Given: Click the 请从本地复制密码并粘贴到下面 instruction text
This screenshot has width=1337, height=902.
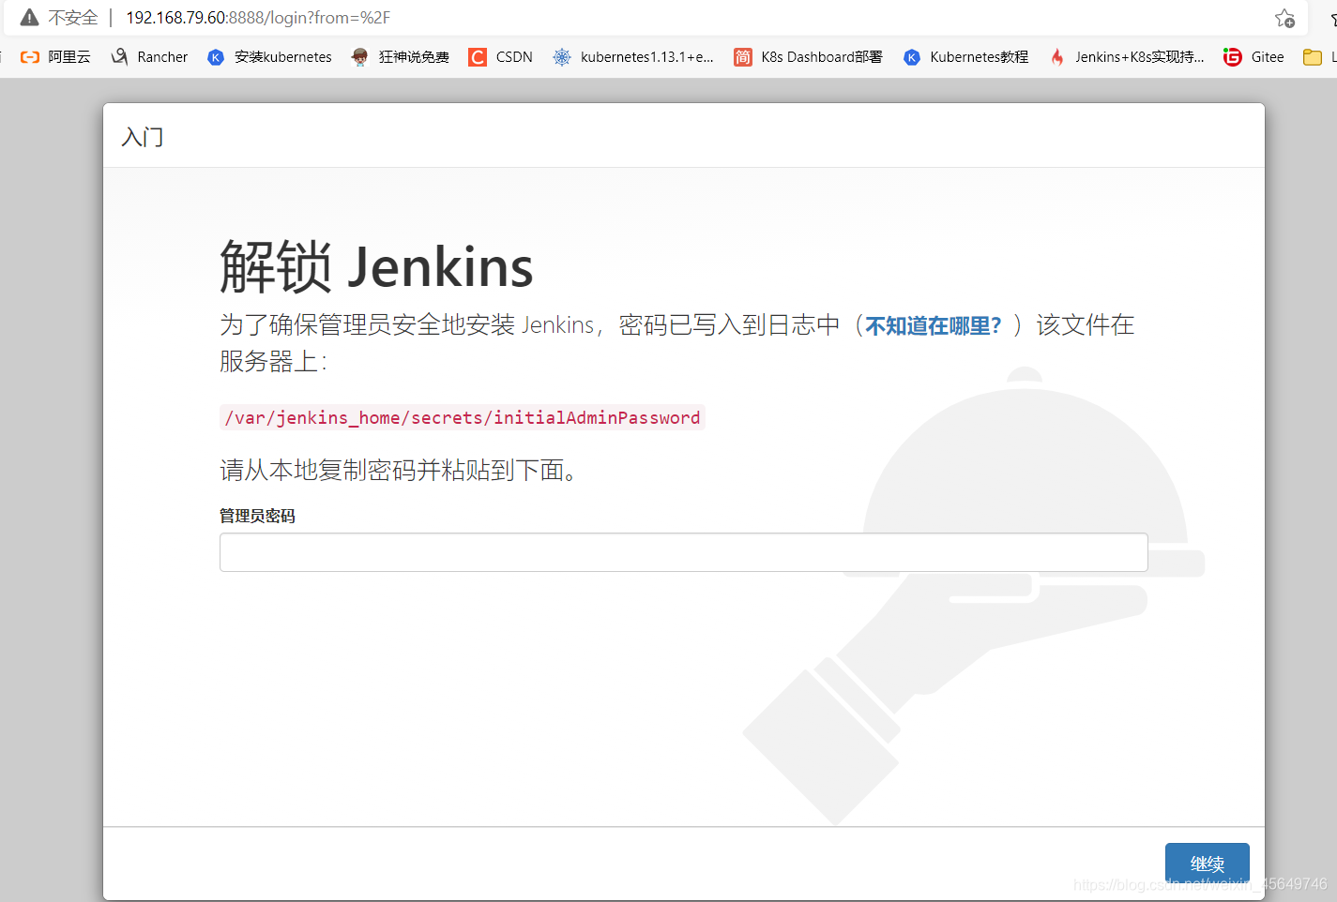Looking at the screenshot, I should (398, 470).
